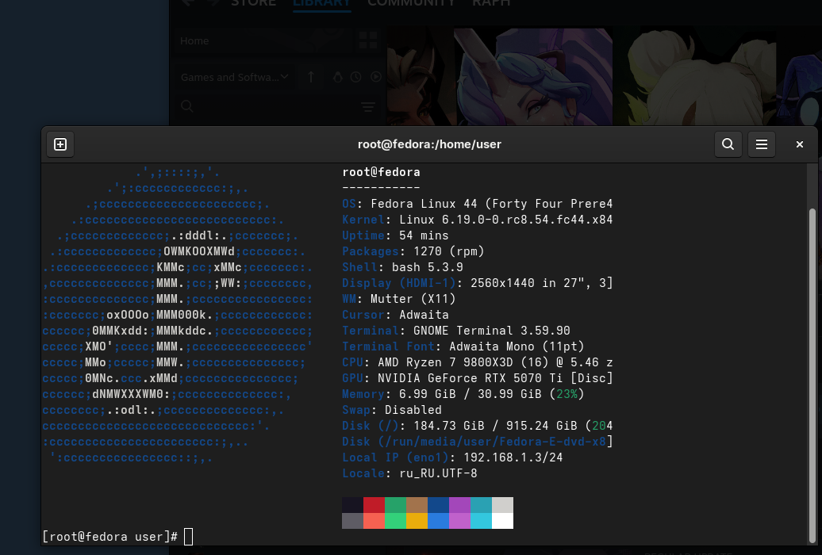The image size is (822, 555).
Task: Click the terminal title 'root@fedora:/home/user'
Action: 429,144
